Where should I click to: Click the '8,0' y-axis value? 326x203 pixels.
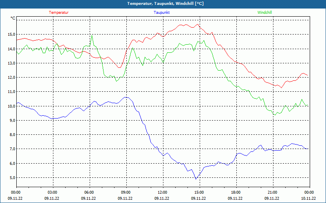tap(12, 135)
